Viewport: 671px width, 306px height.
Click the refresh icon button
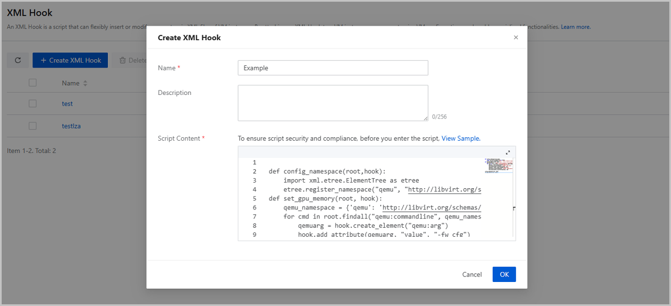pyautogui.click(x=18, y=60)
